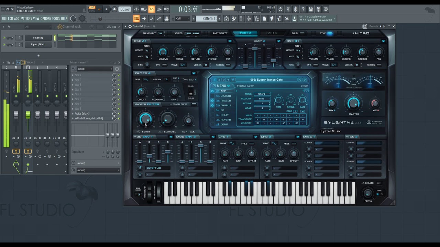Go to previous preset arrow in Sylenth1
Image resolution: width=440 pixels, height=247 pixels.
300,80
